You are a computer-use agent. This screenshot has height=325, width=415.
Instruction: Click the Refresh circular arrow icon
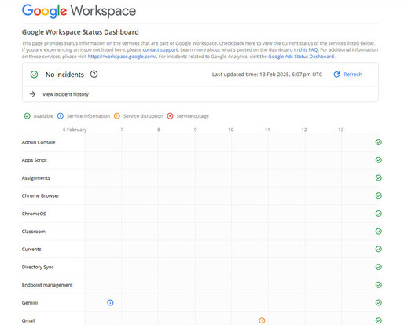336,75
